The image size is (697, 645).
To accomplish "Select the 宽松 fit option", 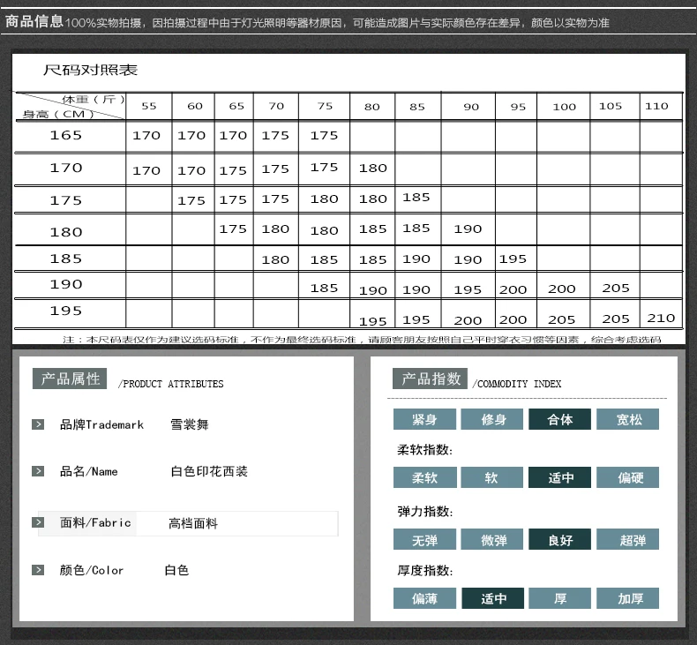I will (627, 419).
